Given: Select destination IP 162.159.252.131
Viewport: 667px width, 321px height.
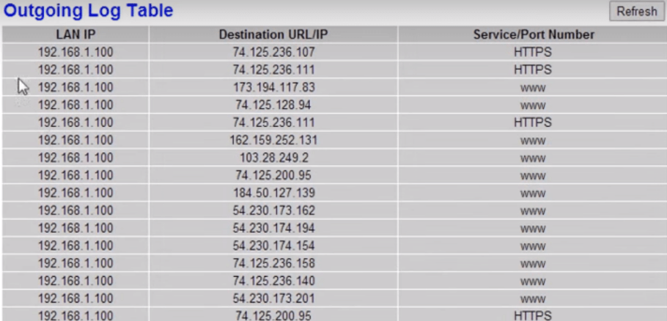Looking at the screenshot, I should (x=273, y=140).
